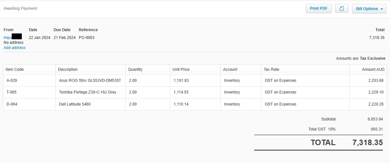Open the Bill Options dropdown

pyautogui.click(x=369, y=9)
